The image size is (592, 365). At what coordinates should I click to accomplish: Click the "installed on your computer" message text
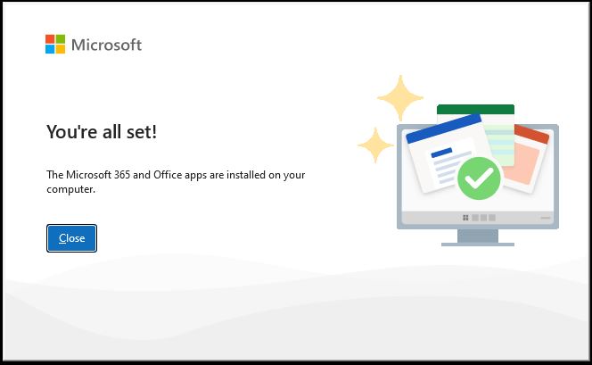click(x=176, y=182)
